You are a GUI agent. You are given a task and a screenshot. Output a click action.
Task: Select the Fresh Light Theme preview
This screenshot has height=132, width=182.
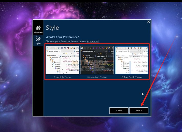[62, 60]
